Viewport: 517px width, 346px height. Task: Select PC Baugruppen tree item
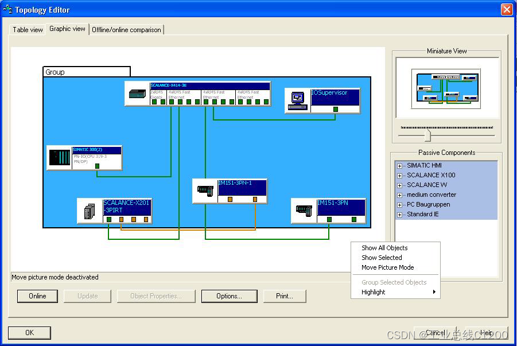coord(428,204)
